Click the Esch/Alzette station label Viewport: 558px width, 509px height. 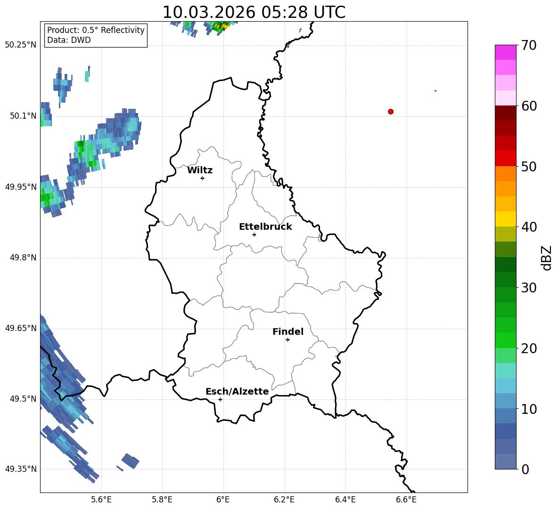point(237,391)
